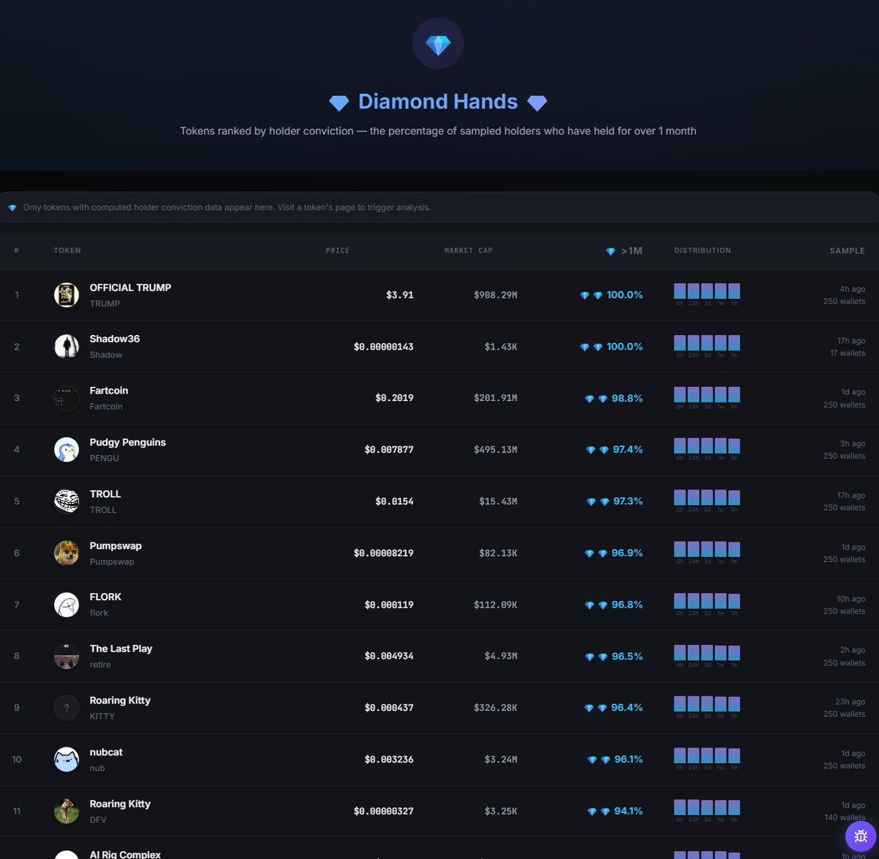Click the $3.91 price value

pyautogui.click(x=400, y=295)
